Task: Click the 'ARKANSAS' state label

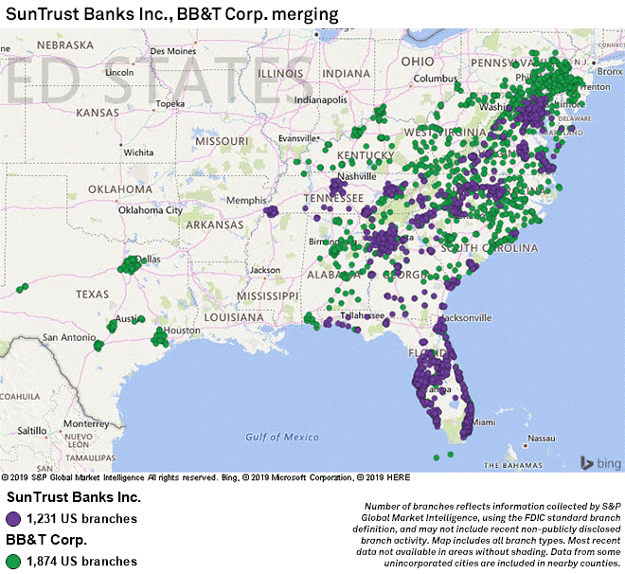Action: tap(215, 224)
